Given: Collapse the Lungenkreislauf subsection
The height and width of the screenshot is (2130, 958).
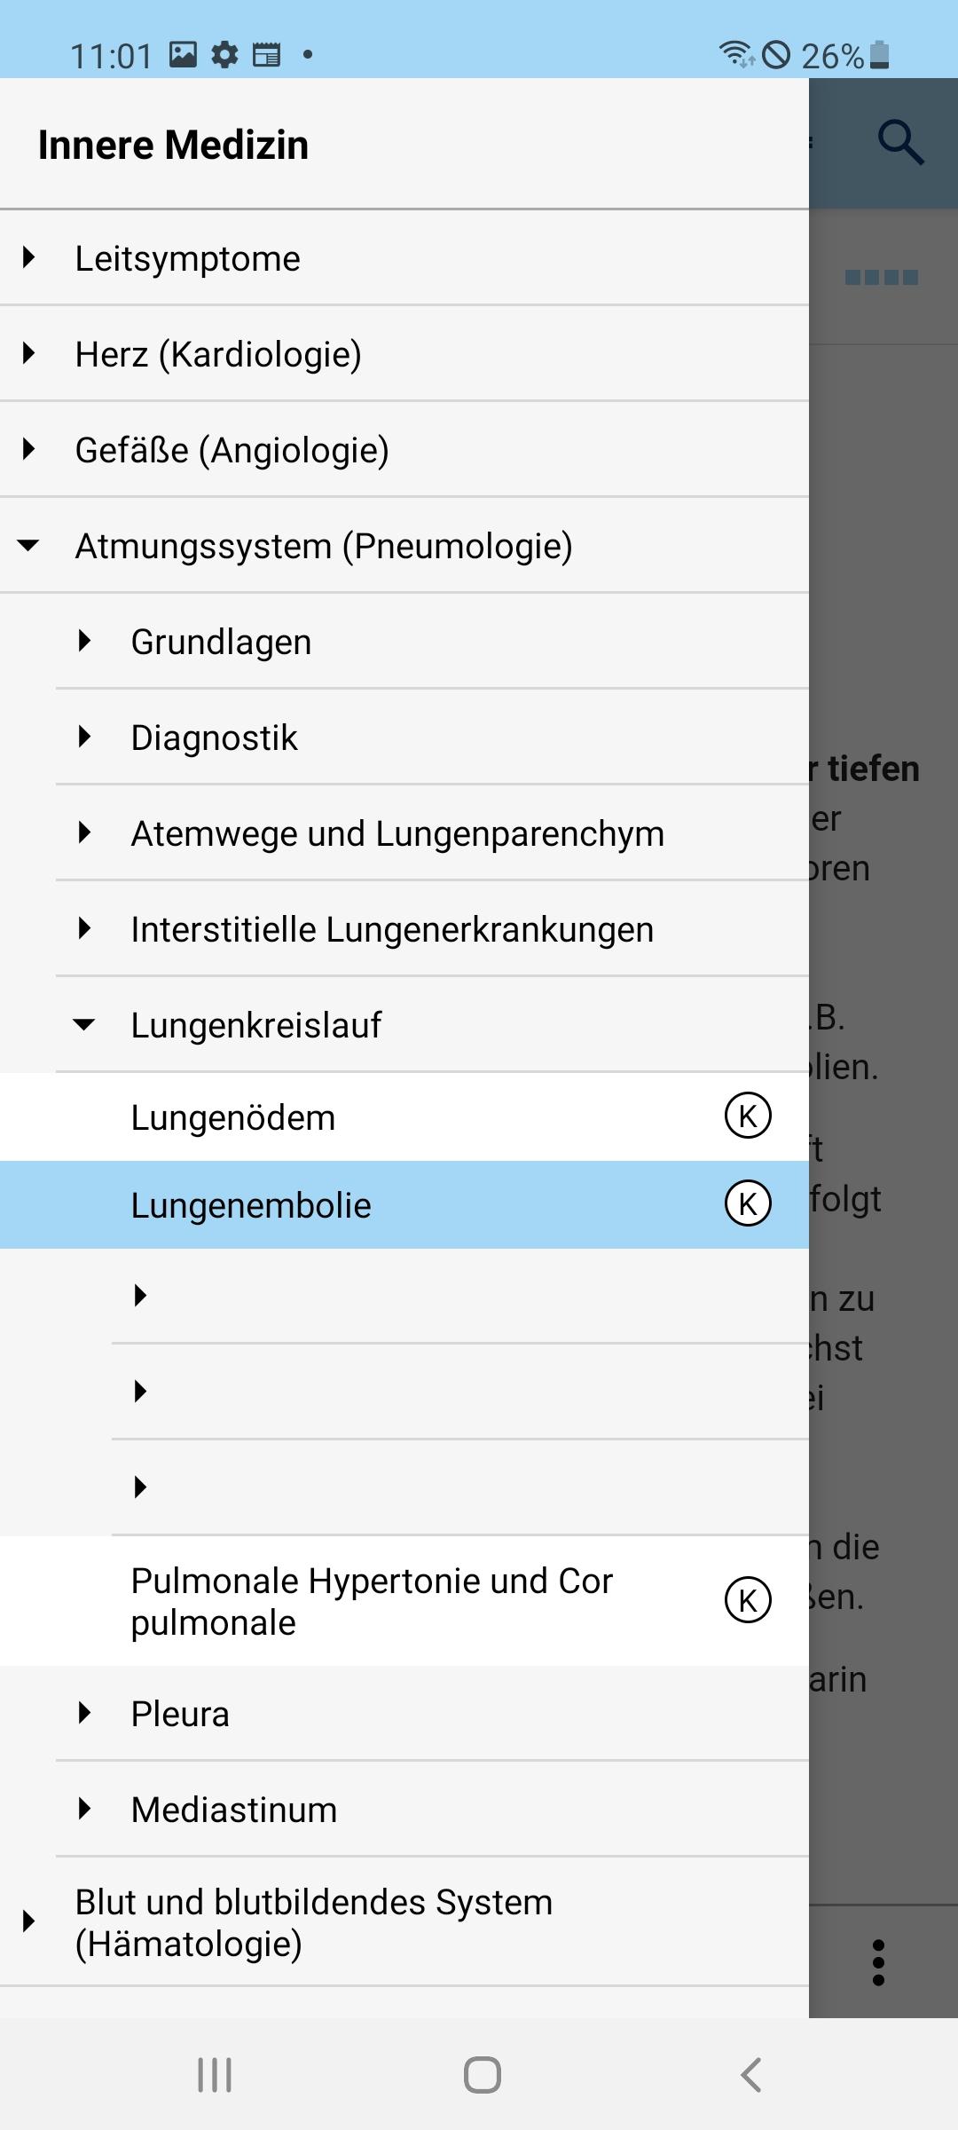Looking at the screenshot, I should [432, 1025].
